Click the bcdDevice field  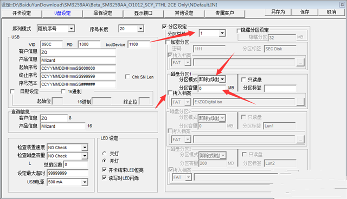[139, 44]
